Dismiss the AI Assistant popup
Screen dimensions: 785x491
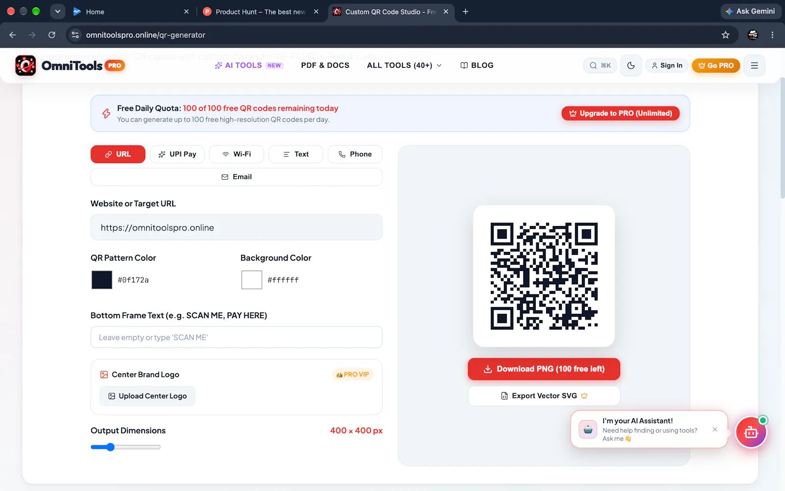click(x=715, y=430)
